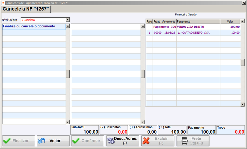Image resolution: width=247 pixels, height=149 pixels.
Task: Click the (+) Acréscimos value field
Action: pyautogui.click(x=143, y=130)
